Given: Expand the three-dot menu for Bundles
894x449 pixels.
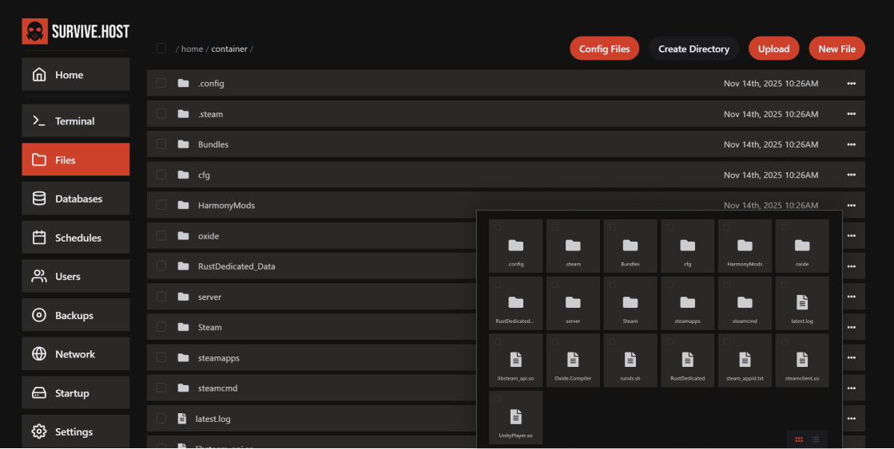Looking at the screenshot, I should (x=851, y=144).
